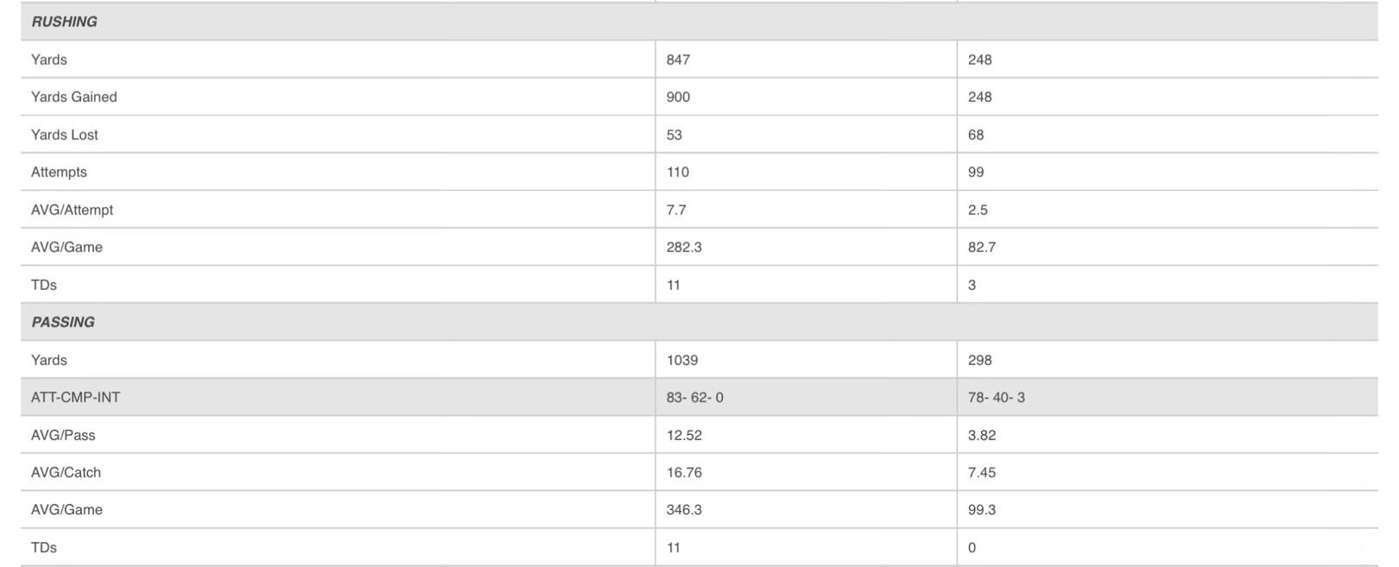The width and height of the screenshot is (1399, 567).
Task: Select the AVG/Attempt value 7.7
Action: pos(676,210)
